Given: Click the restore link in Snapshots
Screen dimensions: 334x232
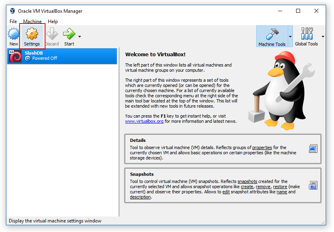Looking at the screenshot, I should click(280, 187).
